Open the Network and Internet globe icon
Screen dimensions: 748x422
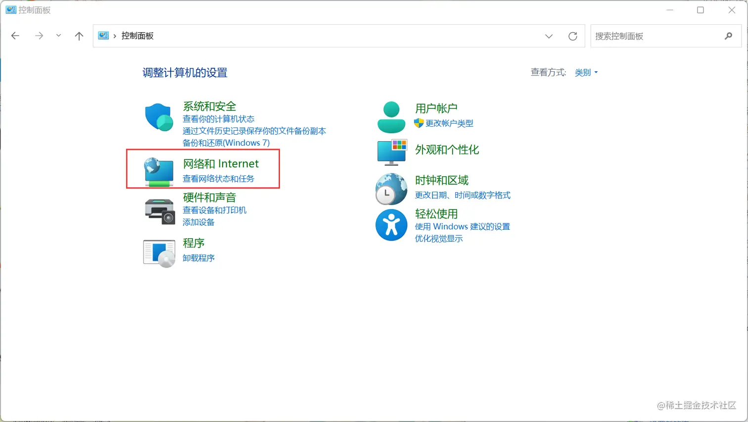coord(159,172)
